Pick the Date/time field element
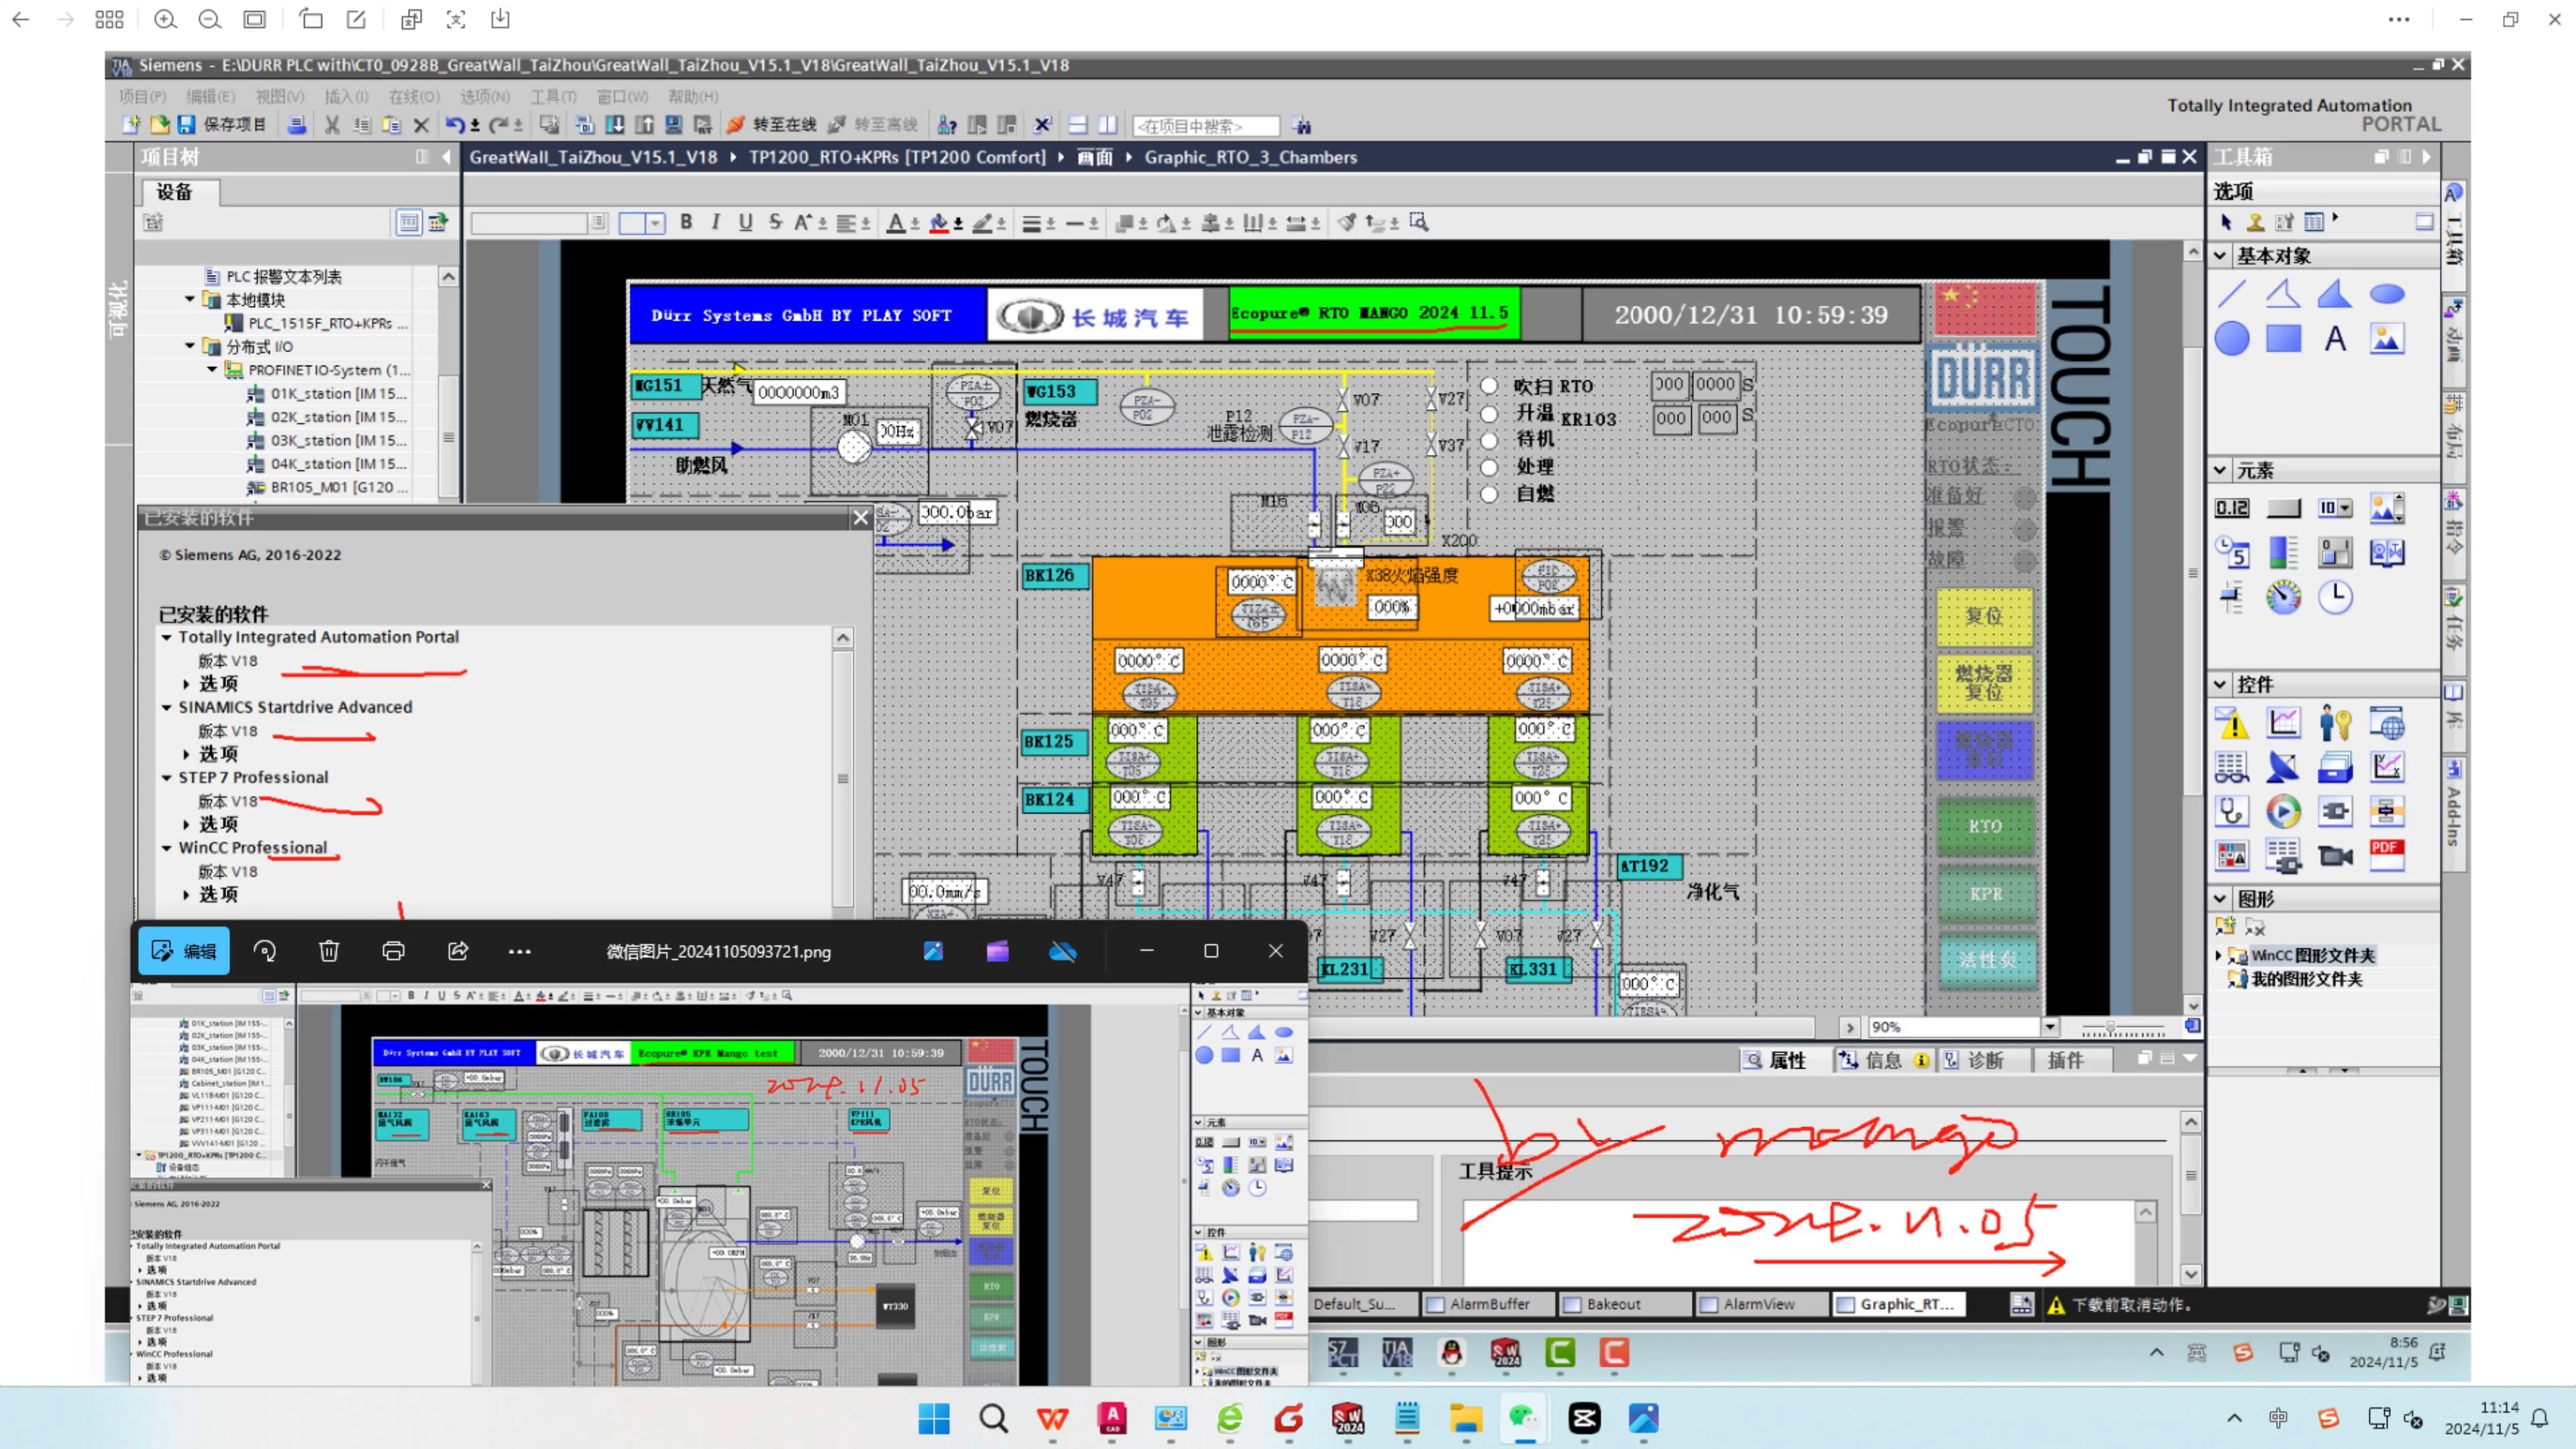Viewport: 2576px width, 1449px height. point(2231,552)
